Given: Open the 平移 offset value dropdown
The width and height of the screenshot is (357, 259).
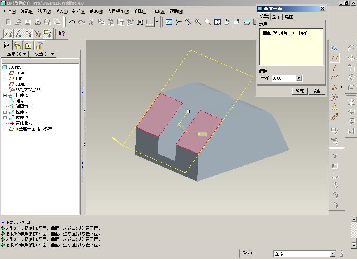Looking at the screenshot, I should 299,78.
